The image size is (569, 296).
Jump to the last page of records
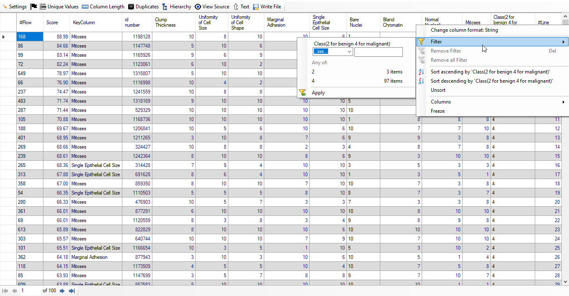point(72,291)
